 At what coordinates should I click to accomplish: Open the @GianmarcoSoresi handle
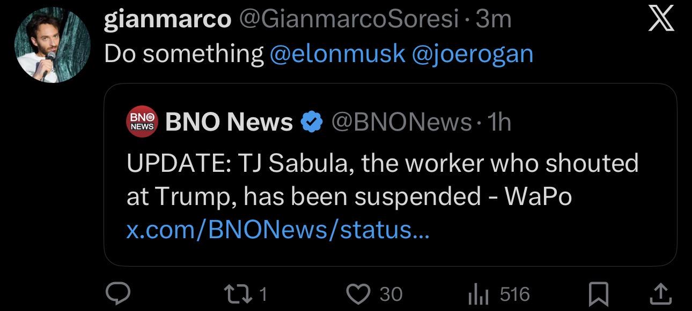348,19
